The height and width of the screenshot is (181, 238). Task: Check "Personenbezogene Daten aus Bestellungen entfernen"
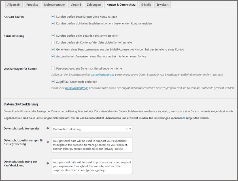click(x=53, y=68)
